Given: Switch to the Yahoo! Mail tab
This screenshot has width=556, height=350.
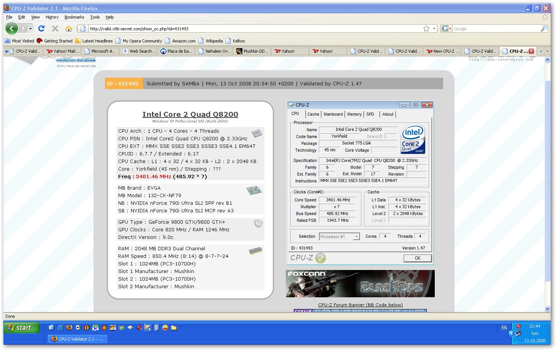Looking at the screenshot, I should [62, 51].
